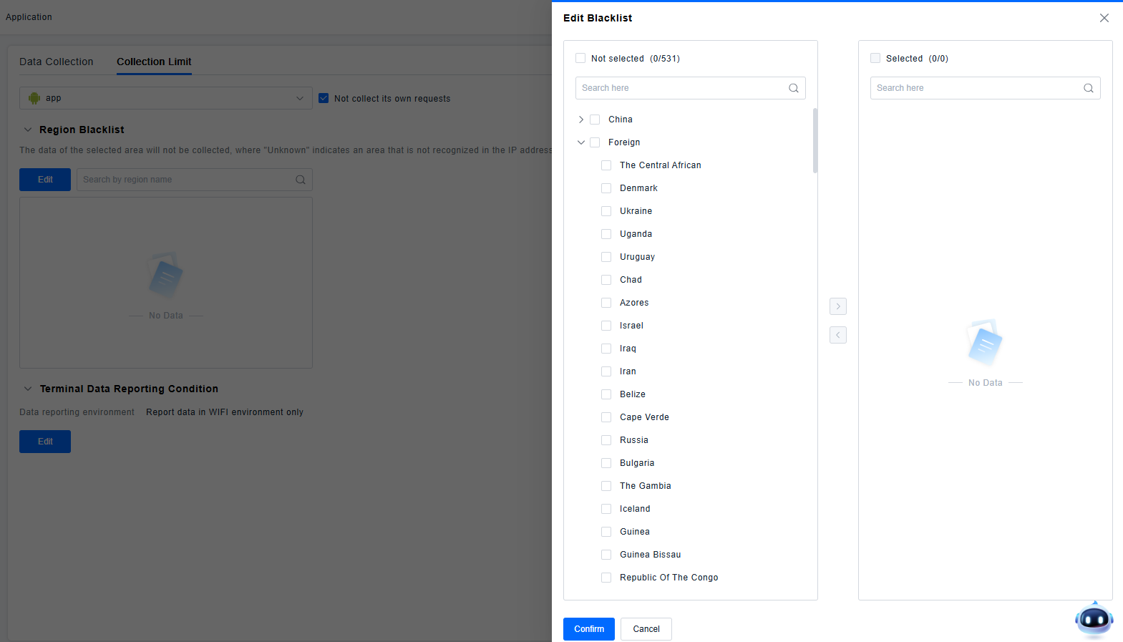
Task: Click search magnifier in Not selected panel
Action: pos(793,88)
